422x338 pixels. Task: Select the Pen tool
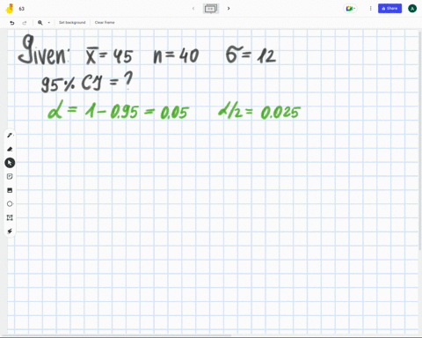tap(10, 136)
